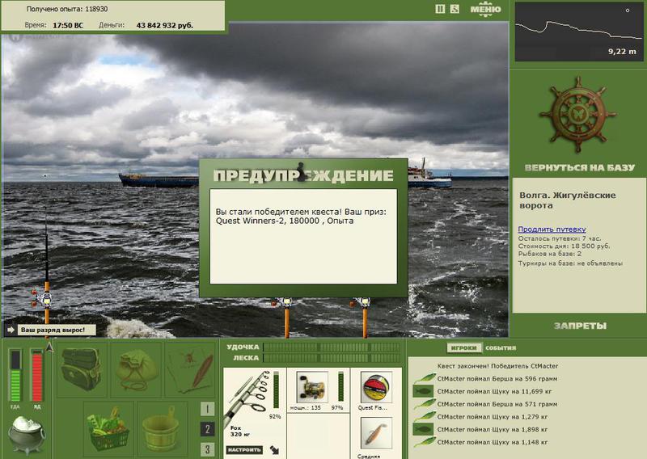Select the Quest Fis... line spool

376,387
